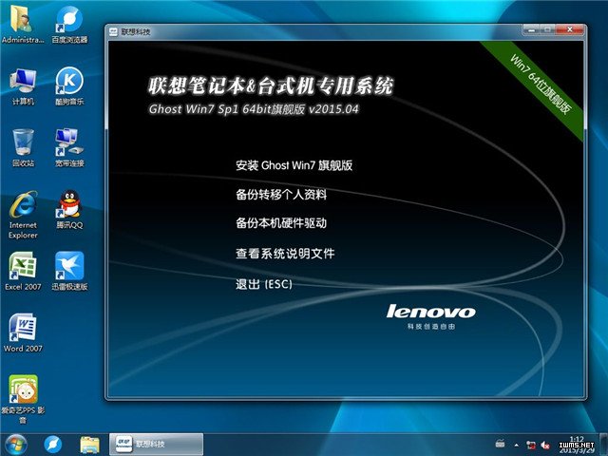
Task: Click the keyboard tray icon
Action: (501, 444)
